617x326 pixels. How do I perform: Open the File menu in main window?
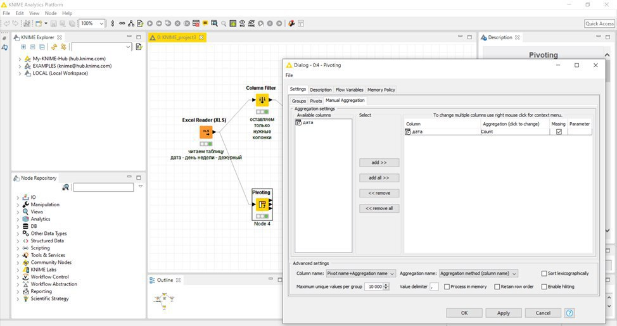click(6, 13)
